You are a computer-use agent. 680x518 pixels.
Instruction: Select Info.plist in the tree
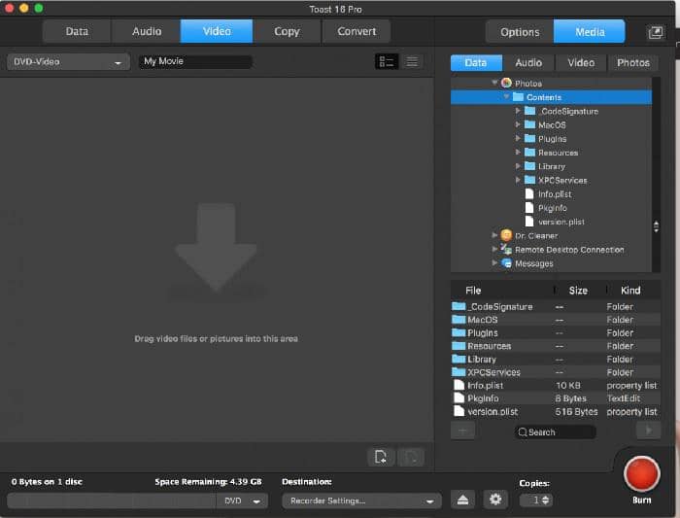pyautogui.click(x=555, y=194)
